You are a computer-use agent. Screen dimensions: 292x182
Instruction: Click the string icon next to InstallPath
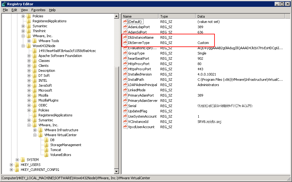(125, 79)
